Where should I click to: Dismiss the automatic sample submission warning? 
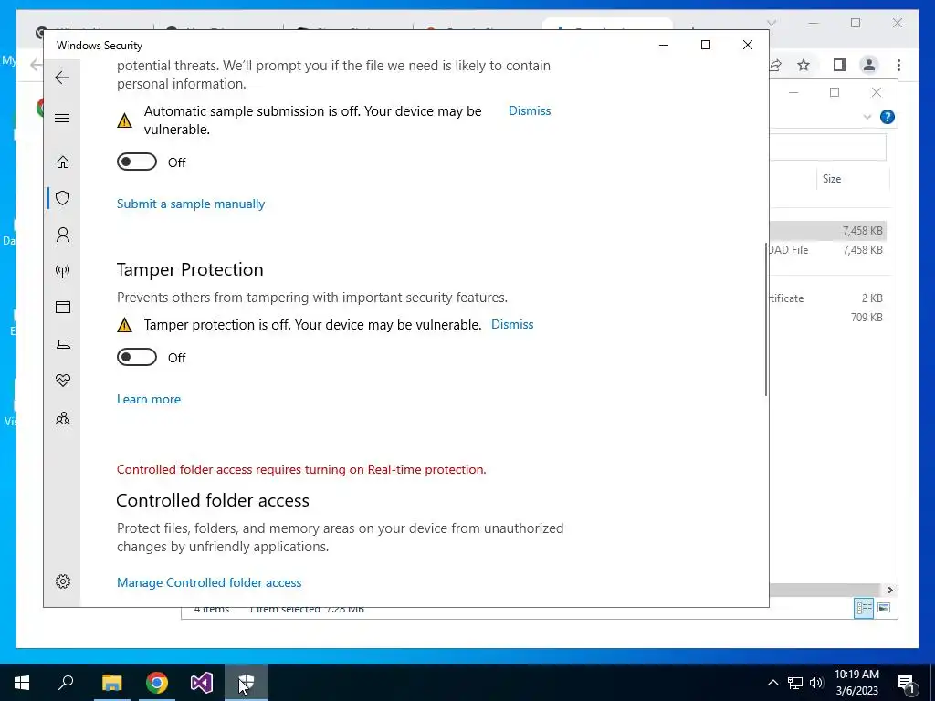(x=530, y=110)
